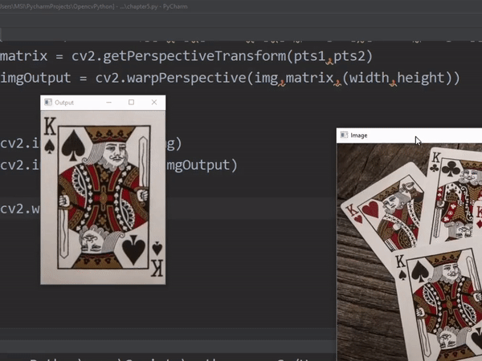Screen dimensions: 482x361
Task: Minimize the Output window
Action: point(108,103)
